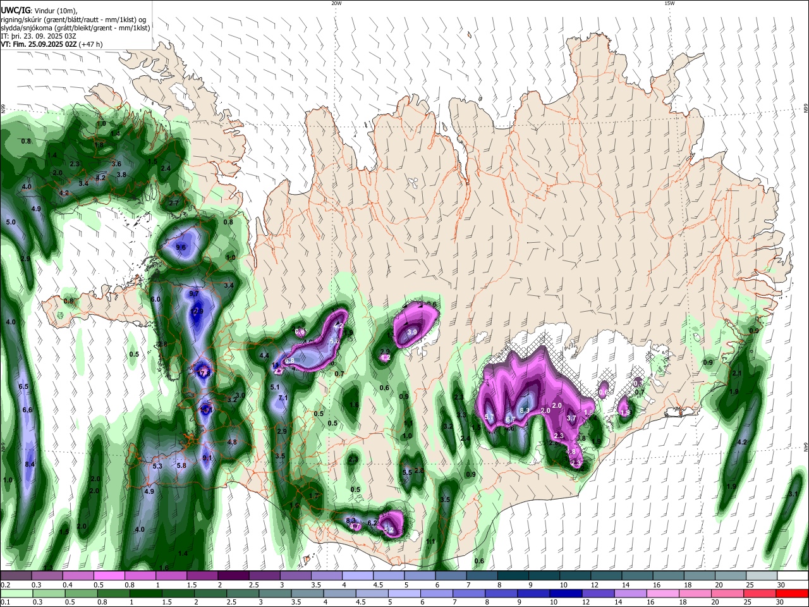Click the 9.6 precipitation value
This screenshot has height=607, width=809.
coord(181,247)
